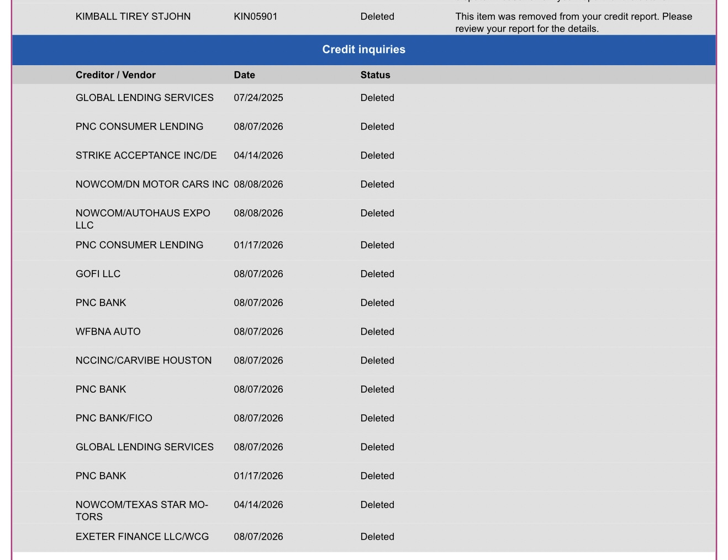The width and height of the screenshot is (728, 560).
Task: Click the account code "KIN05901"
Action: 256,17
